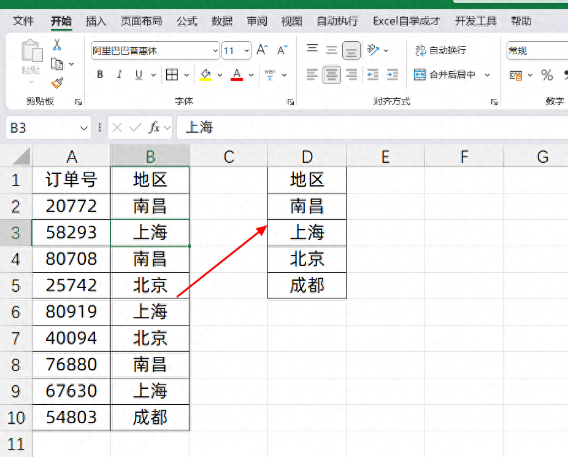The width and height of the screenshot is (568, 457).
Task: Toggle Underline formatting
Action: 139,75
